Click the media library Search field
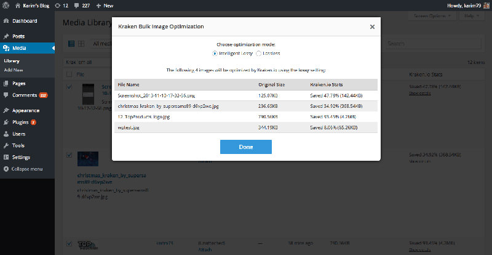 (434, 44)
